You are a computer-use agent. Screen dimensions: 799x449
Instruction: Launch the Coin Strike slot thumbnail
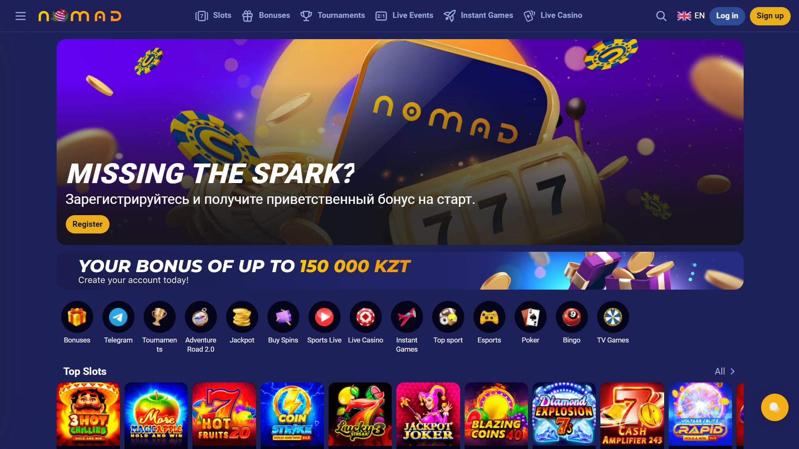coord(292,414)
